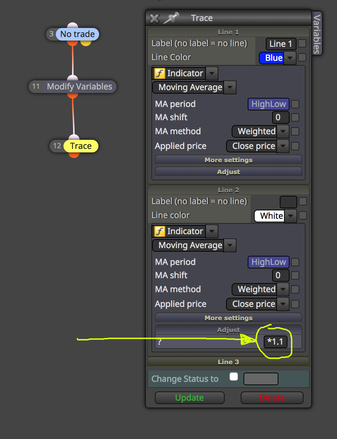Click Line 1 HighLow MA period variable
This screenshot has height=439, width=337.
[x=269, y=104]
